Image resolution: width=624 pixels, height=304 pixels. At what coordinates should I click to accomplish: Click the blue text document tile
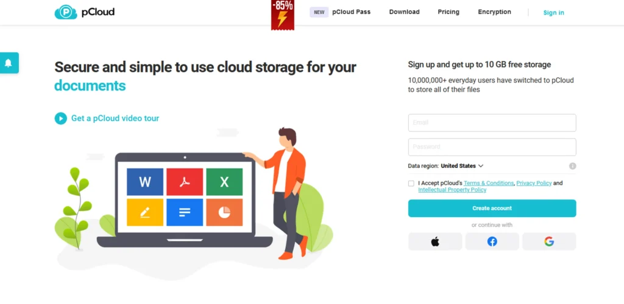pyautogui.click(x=185, y=212)
